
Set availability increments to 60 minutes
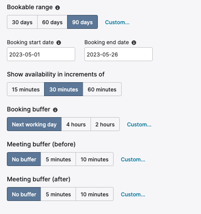coord(102,89)
